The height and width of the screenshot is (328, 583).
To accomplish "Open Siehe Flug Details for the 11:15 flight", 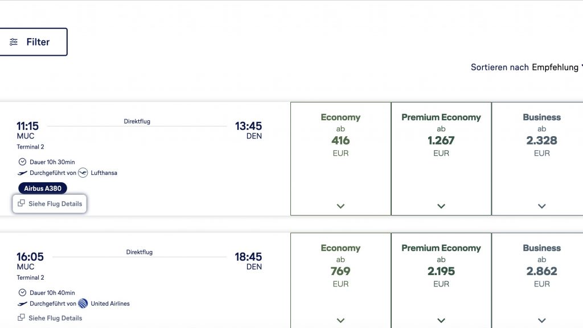I will (55, 204).
